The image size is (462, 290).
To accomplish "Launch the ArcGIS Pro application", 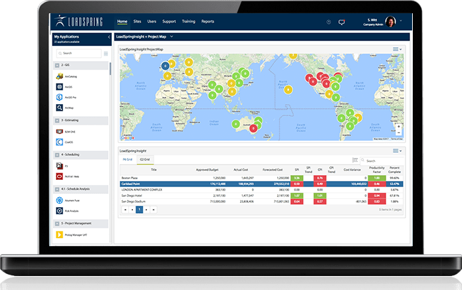I will tap(66, 98).
